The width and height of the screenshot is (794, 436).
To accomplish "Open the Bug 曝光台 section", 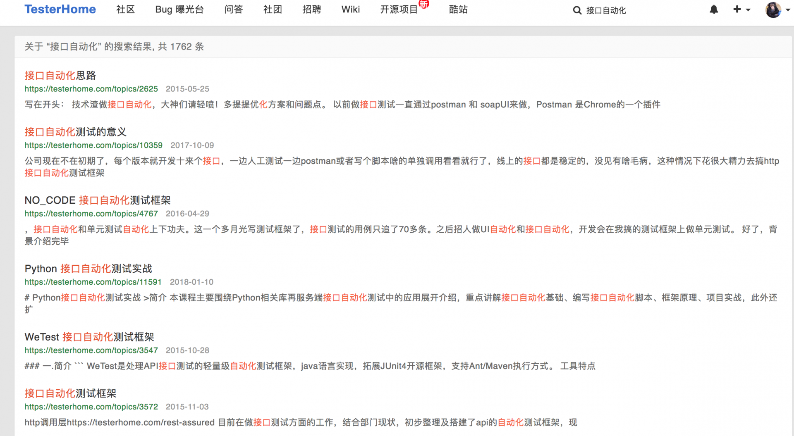I will click(179, 10).
